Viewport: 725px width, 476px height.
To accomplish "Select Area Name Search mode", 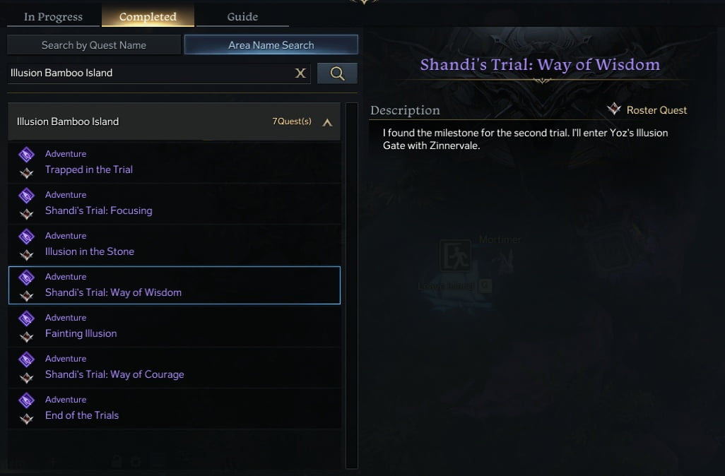I will (271, 44).
